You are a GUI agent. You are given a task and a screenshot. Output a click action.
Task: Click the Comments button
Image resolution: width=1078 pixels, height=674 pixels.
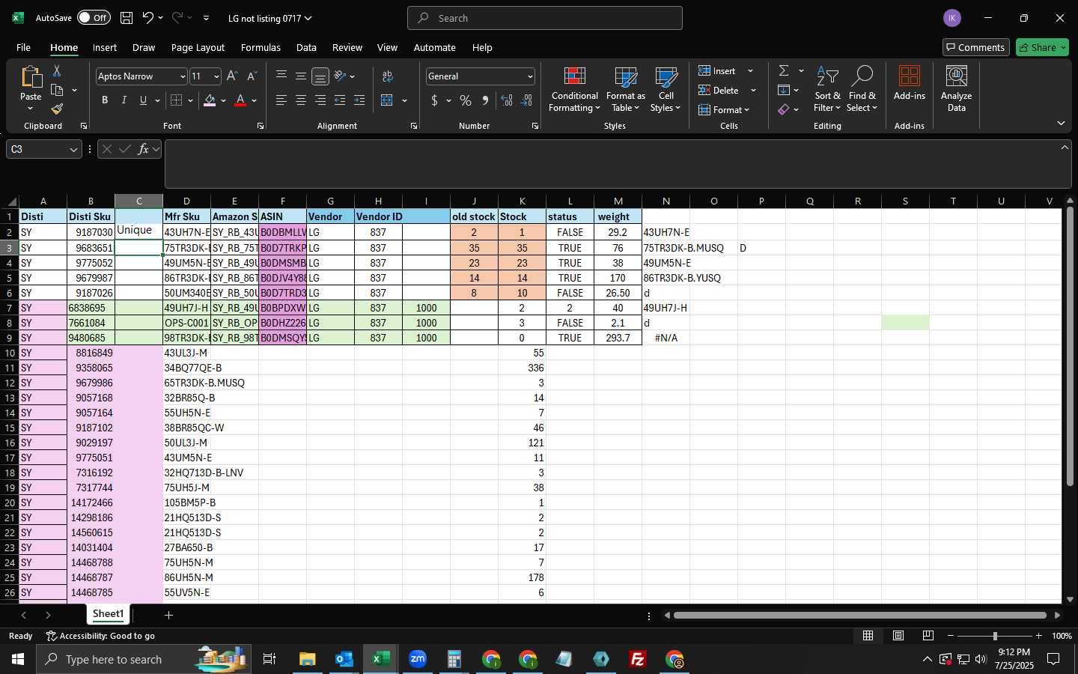[976, 47]
